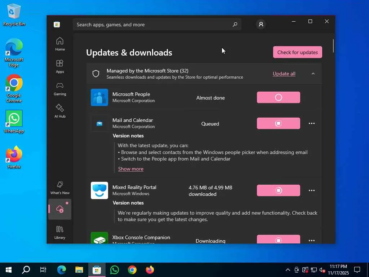Click the Microsoft Store logo icon
Screen dimensions: 369x277
pos(57,25)
